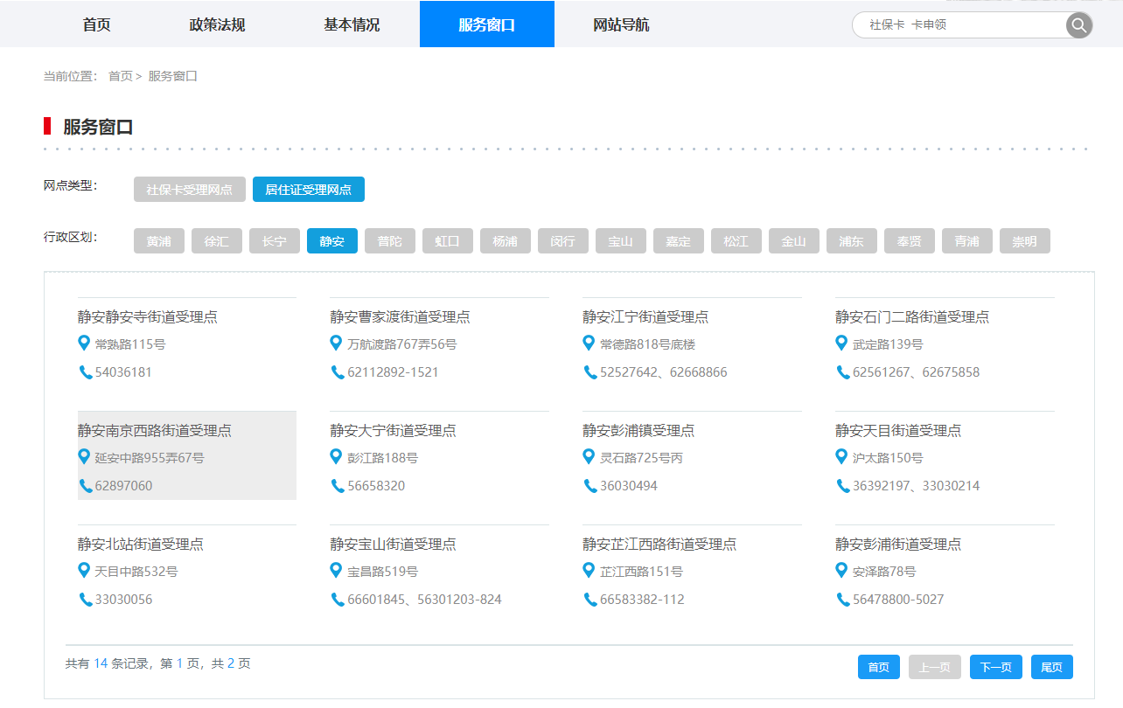The width and height of the screenshot is (1123, 708).
Task: Filter by 嘉定 district
Action: coord(679,241)
